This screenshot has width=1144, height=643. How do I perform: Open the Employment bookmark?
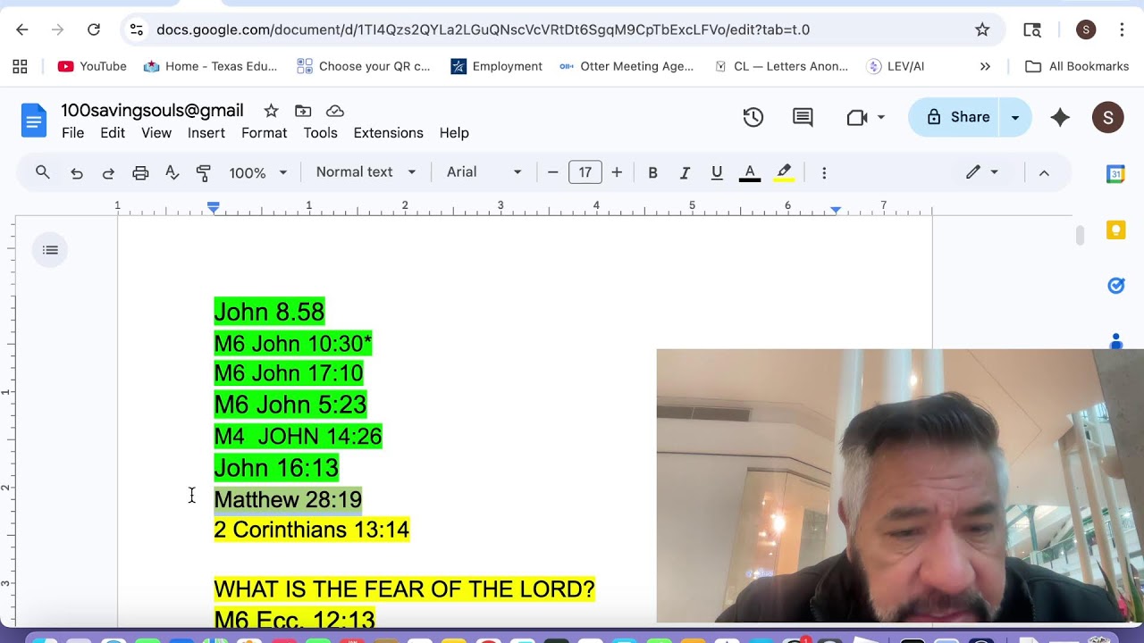point(497,66)
